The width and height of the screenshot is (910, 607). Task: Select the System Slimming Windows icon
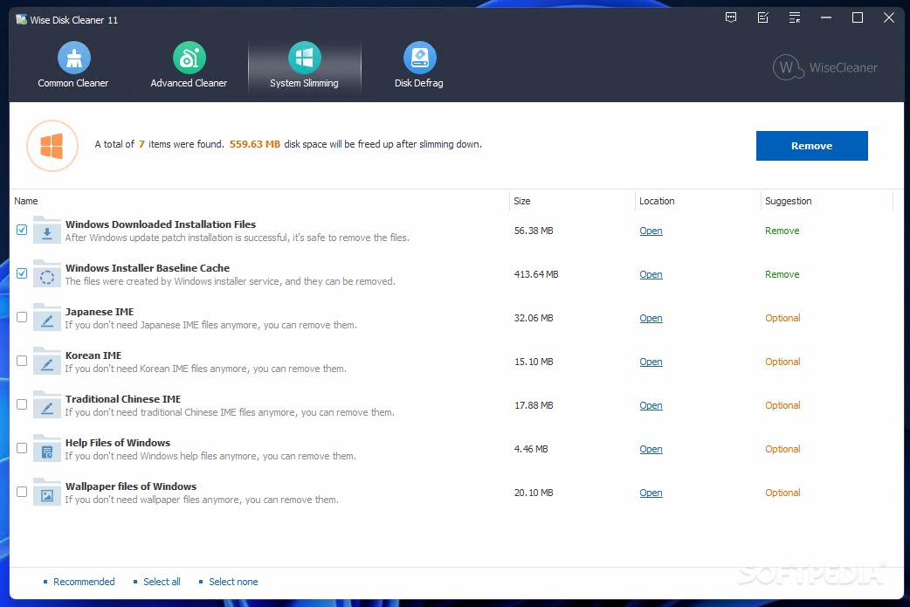click(305, 58)
